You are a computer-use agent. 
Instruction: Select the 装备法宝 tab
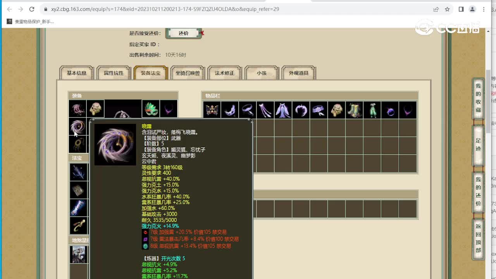coord(151,73)
